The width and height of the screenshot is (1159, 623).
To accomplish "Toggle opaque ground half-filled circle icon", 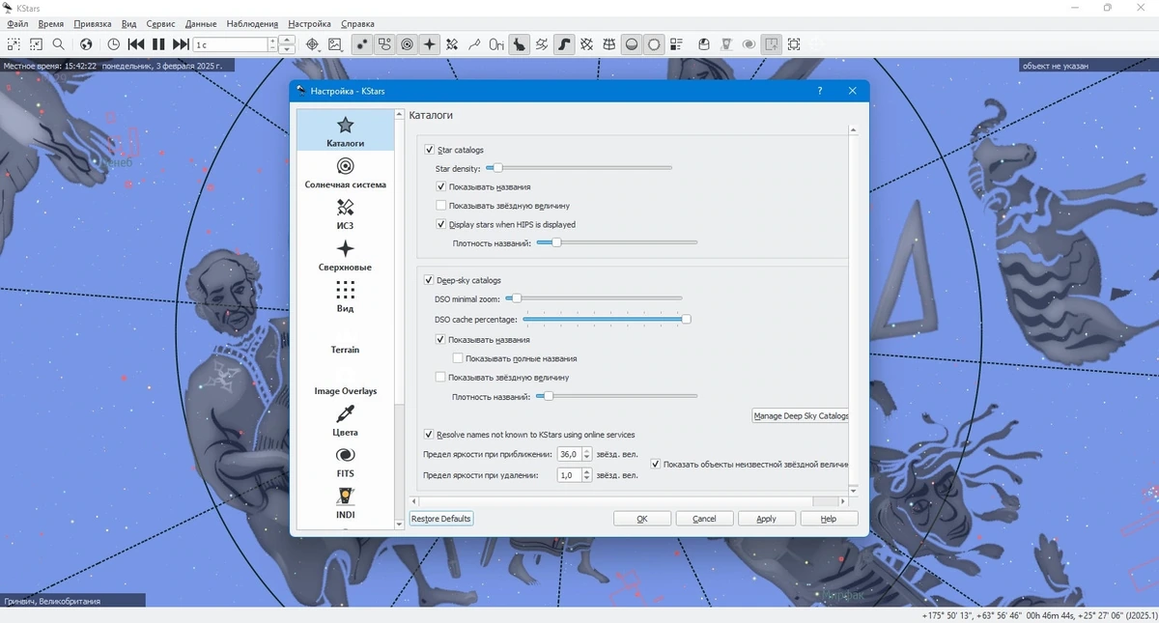I will pyautogui.click(x=632, y=43).
